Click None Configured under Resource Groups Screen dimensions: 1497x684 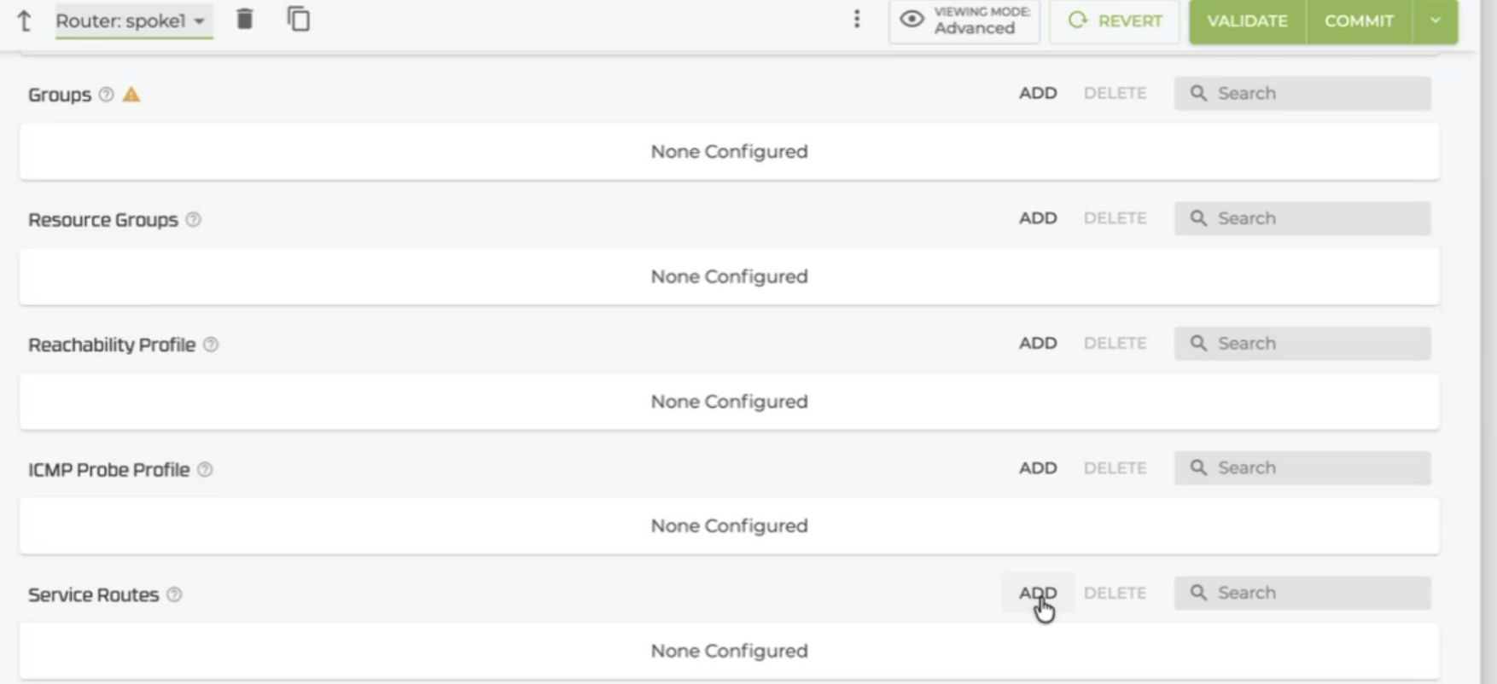[x=730, y=276]
